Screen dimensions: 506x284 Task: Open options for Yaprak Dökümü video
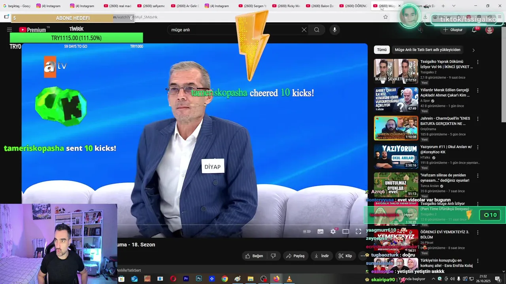point(478,62)
